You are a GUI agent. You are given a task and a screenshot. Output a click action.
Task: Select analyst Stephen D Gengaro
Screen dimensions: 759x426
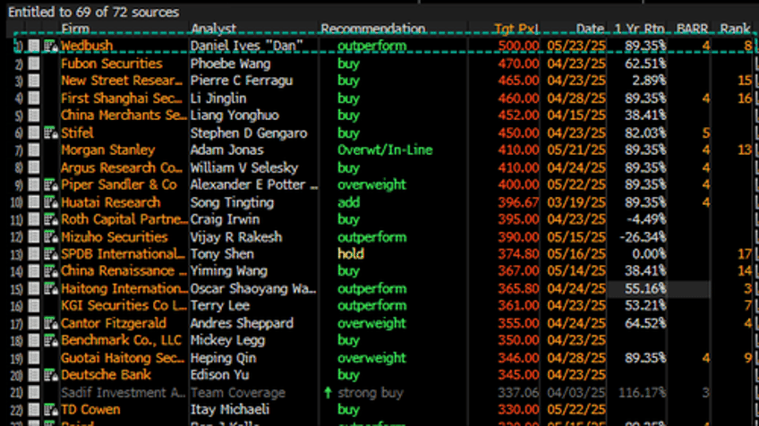tap(249, 132)
